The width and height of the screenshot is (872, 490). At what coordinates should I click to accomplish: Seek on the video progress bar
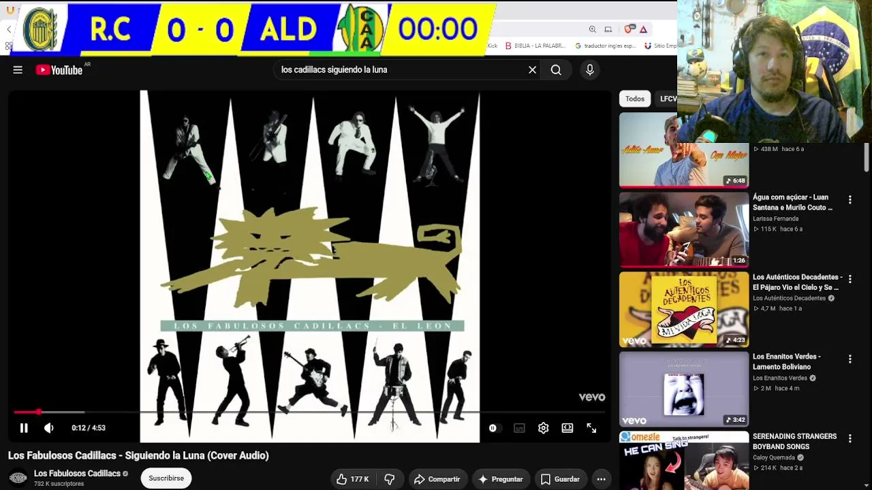(x=309, y=412)
